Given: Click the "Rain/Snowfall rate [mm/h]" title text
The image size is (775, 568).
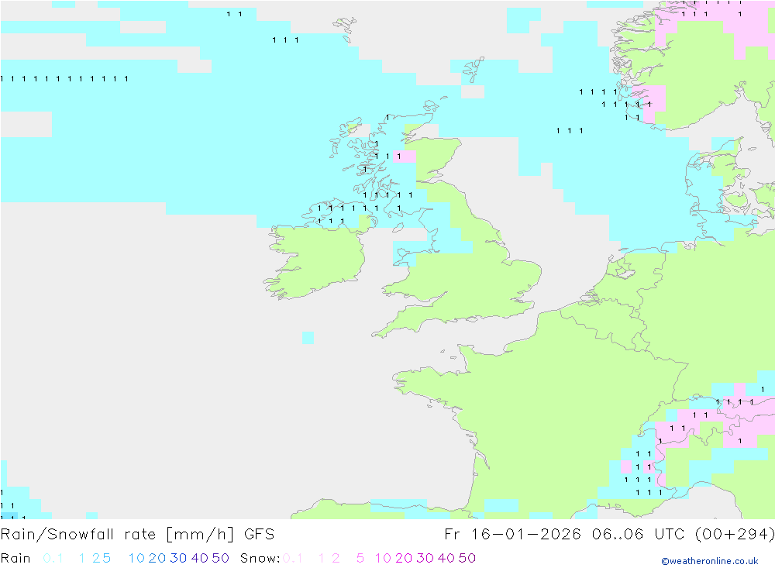Looking at the screenshot, I should [117, 535].
